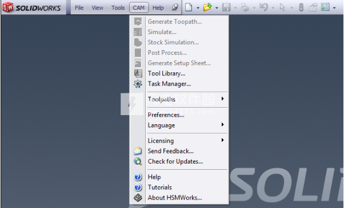The width and height of the screenshot is (344, 208).
Task: Click the Check for Updates globe icon
Action: pos(138,161)
